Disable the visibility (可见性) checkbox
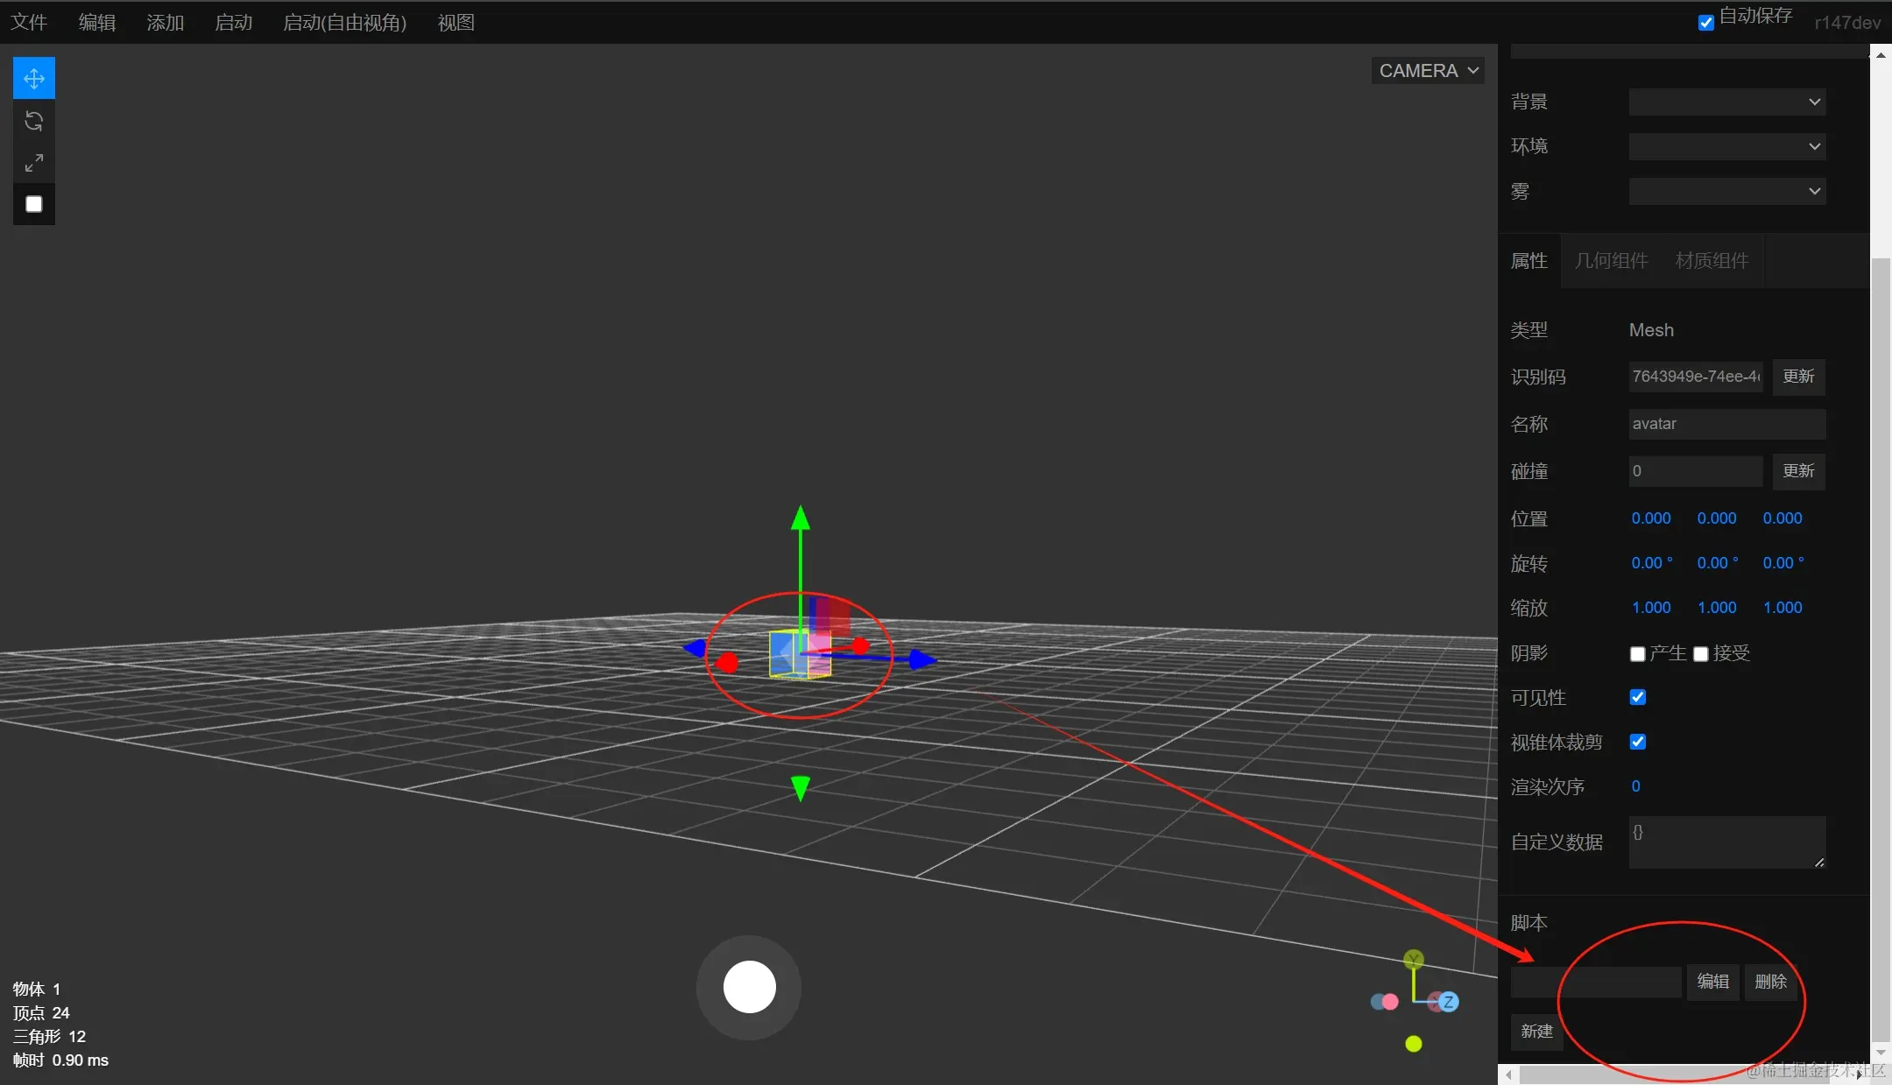Screen dimensions: 1892x1085 [x=1637, y=697]
